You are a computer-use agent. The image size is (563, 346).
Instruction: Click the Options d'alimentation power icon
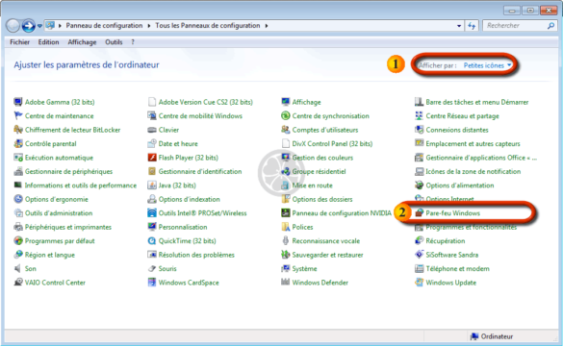[x=419, y=185]
